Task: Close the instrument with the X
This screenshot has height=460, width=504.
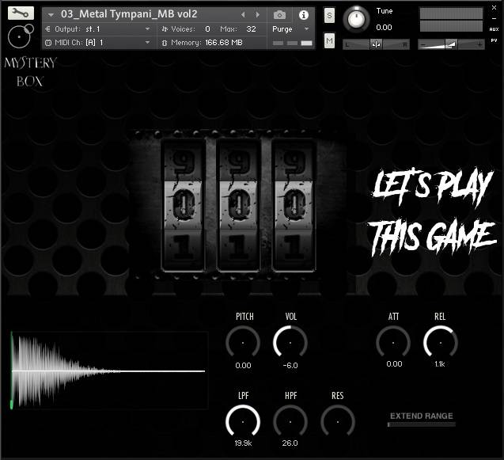Action: pos(495,6)
